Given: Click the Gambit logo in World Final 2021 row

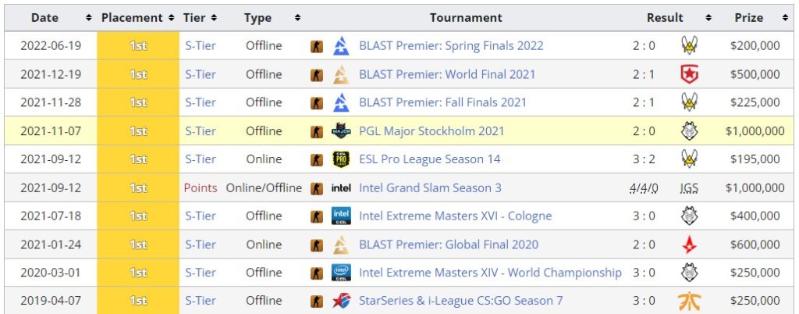Looking at the screenshot, I should pyautogui.click(x=690, y=74).
